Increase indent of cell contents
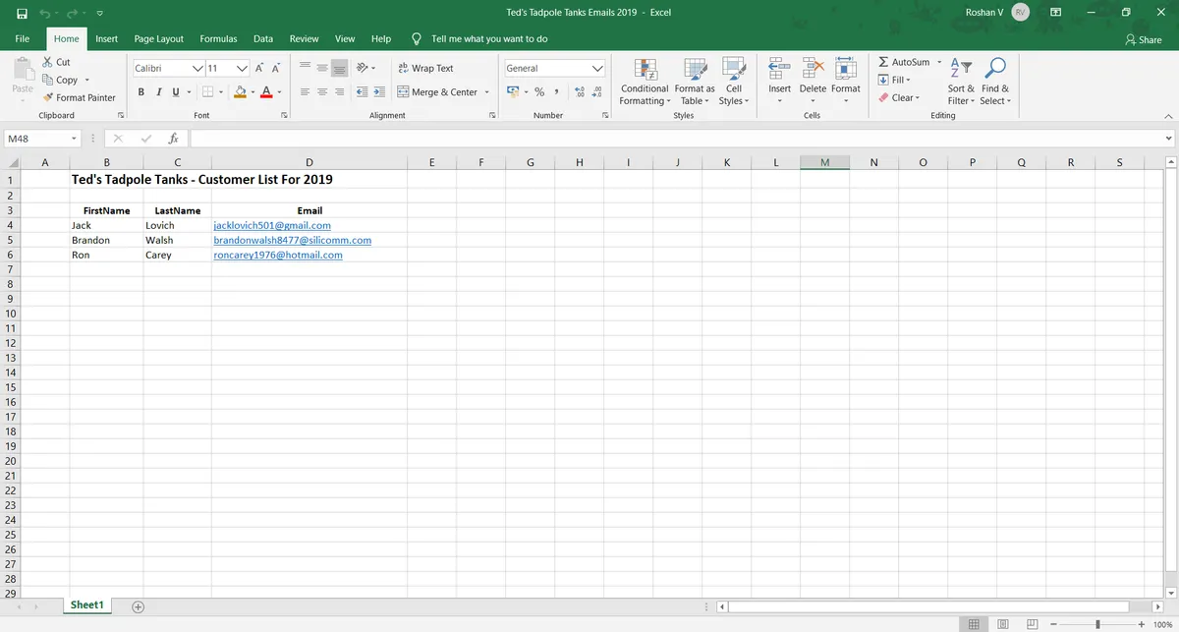 click(x=379, y=91)
